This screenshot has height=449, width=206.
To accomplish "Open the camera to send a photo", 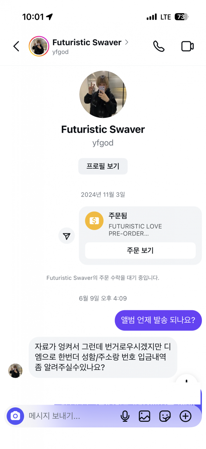I will (x=15, y=416).
